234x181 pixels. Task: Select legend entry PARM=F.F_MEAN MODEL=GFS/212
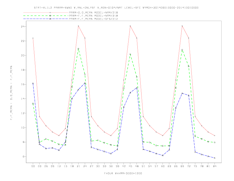coord(93,19)
